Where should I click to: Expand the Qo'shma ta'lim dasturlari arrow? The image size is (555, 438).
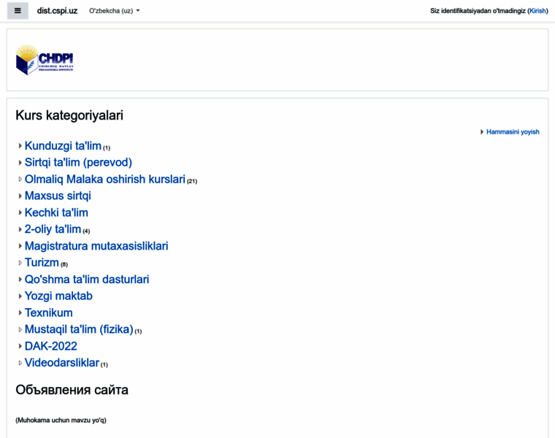20,280
